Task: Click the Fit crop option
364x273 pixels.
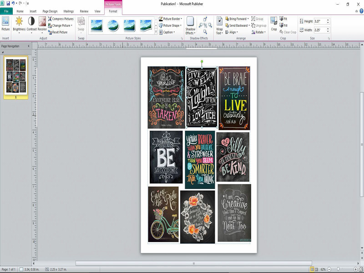Action: pos(283,19)
